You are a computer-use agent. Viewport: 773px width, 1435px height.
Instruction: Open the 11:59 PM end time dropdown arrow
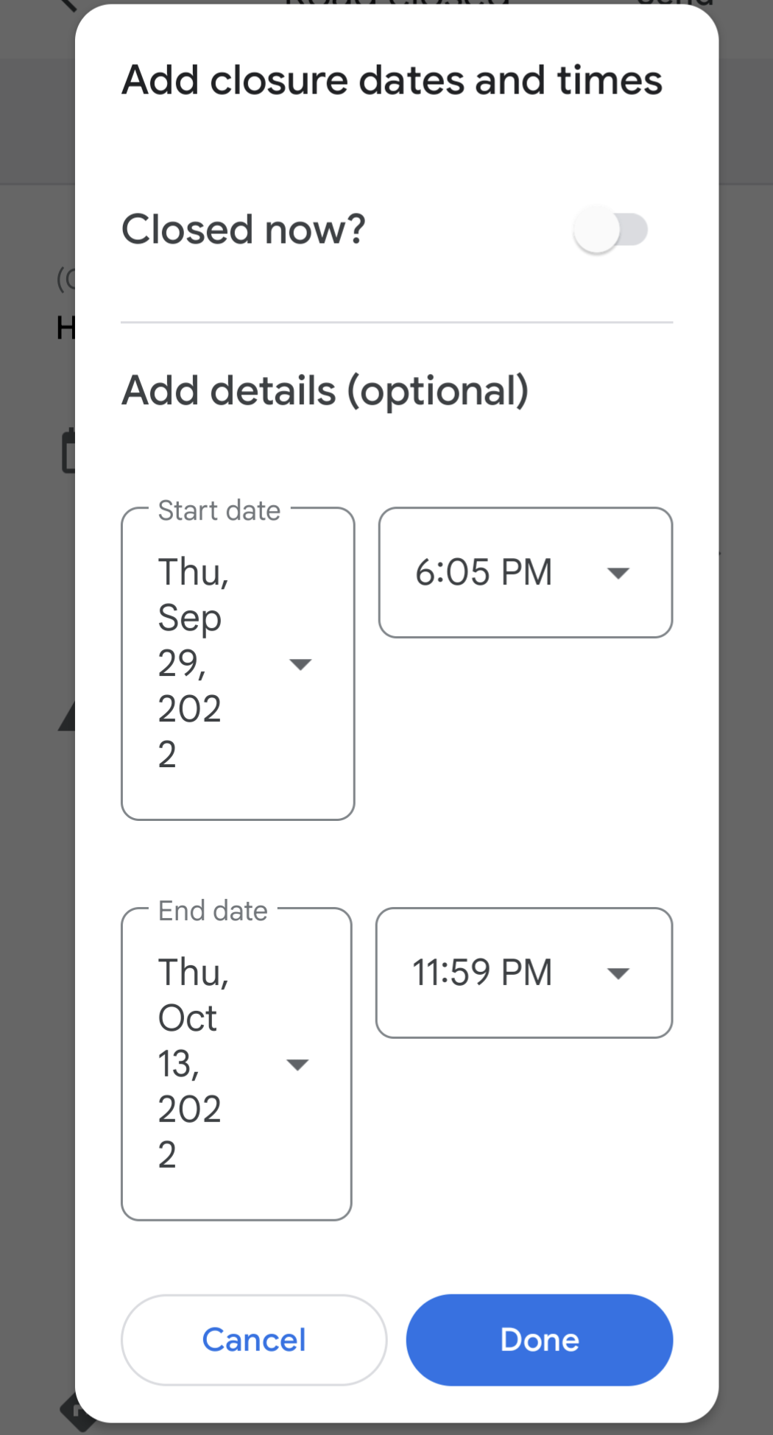click(x=618, y=973)
